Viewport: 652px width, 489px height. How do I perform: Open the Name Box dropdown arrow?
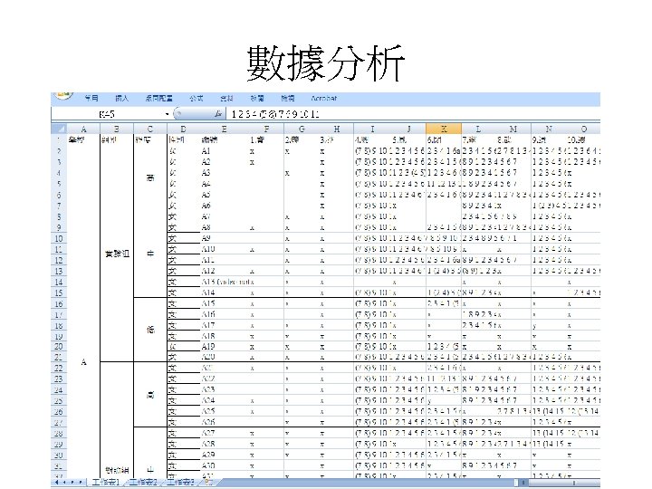(x=168, y=114)
